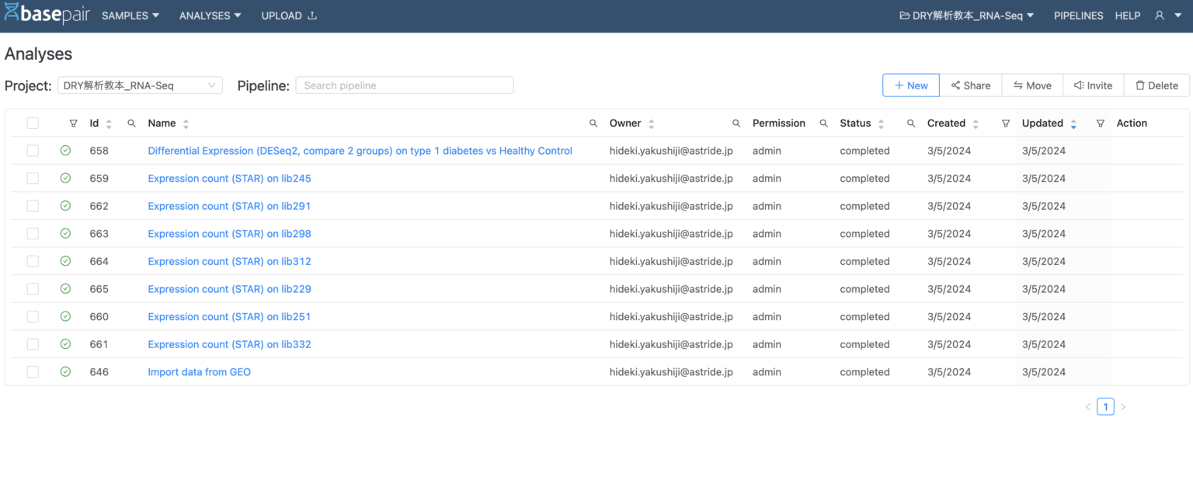1193x484 pixels.
Task: Check the box for analysis 658
Action: pyautogui.click(x=33, y=151)
